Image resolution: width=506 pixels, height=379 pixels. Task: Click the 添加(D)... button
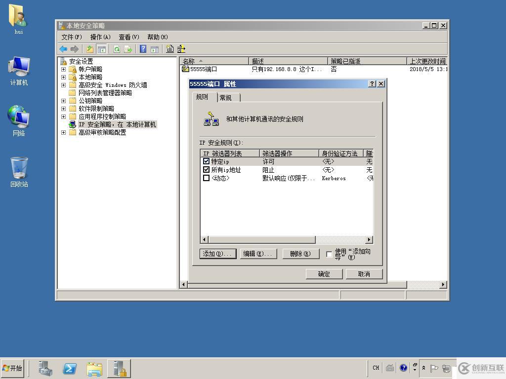pos(218,254)
